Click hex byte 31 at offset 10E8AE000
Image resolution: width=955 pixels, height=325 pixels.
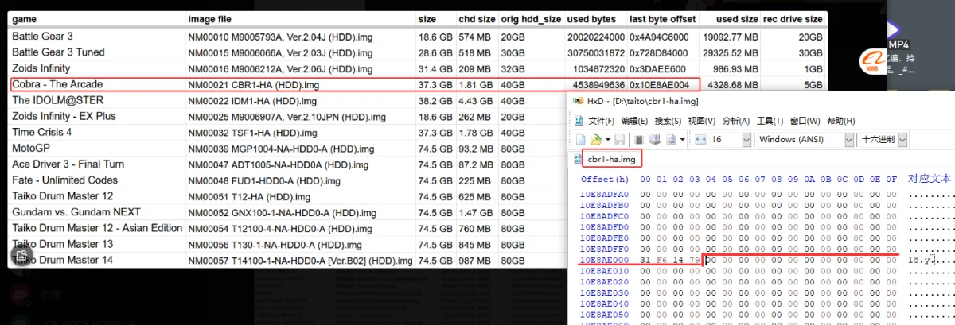tap(645, 260)
